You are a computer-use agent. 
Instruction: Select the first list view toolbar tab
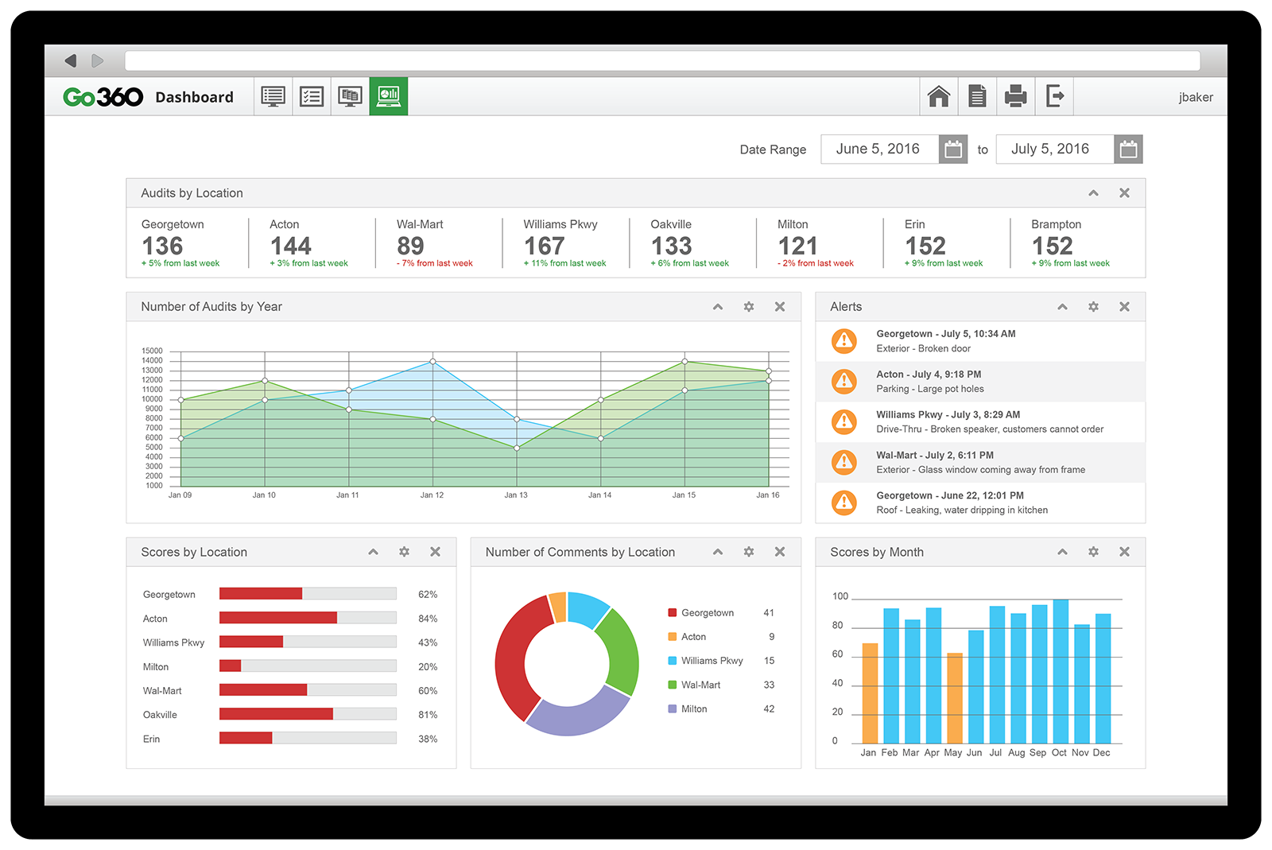273,96
